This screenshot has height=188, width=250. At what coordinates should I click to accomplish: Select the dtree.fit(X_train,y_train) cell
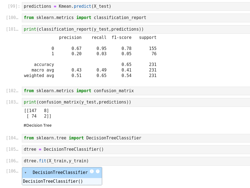click(136, 161)
